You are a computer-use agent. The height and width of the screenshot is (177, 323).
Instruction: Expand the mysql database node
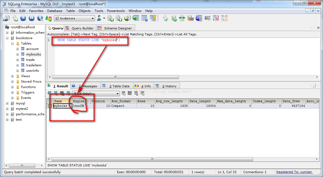pos(7,103)
